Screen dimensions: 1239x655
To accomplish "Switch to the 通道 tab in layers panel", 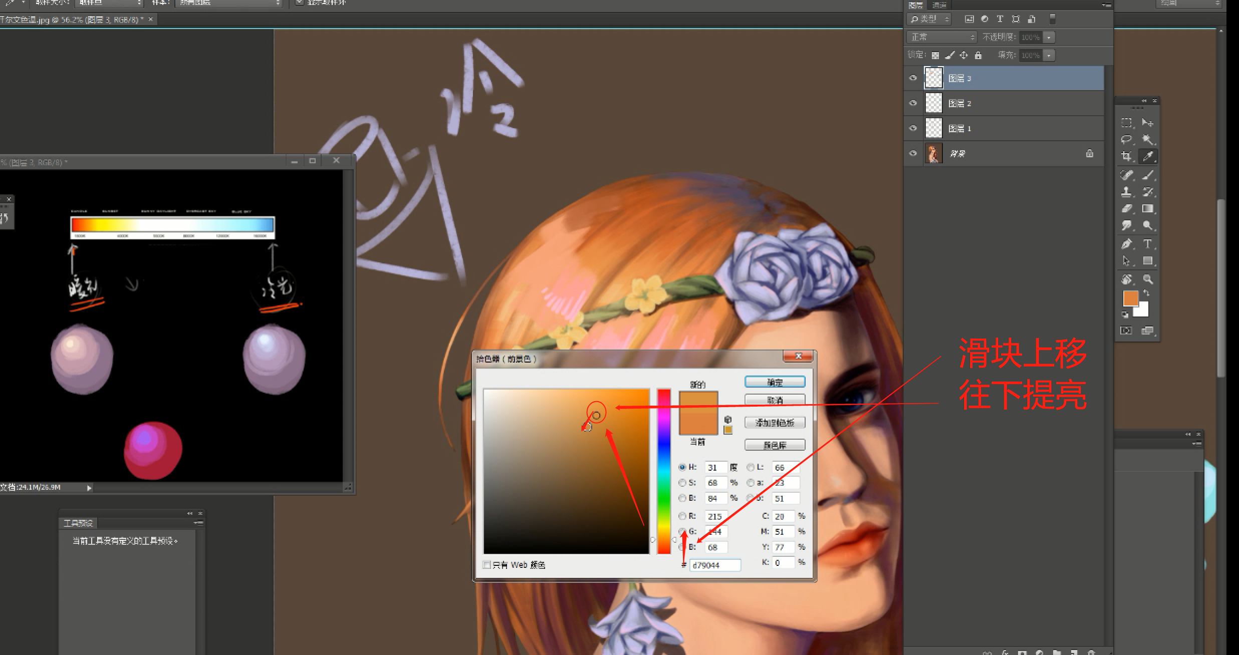I will [939, 5].
